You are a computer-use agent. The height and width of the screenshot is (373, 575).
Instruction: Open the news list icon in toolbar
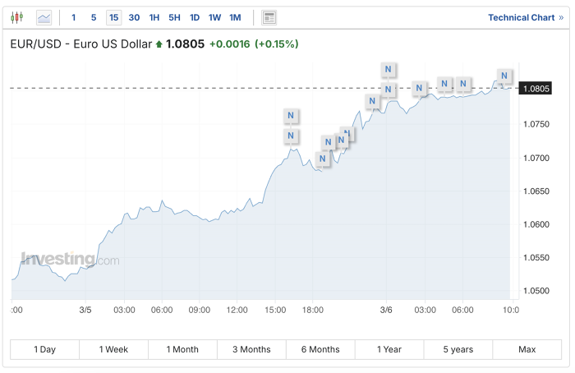(269, 17)
